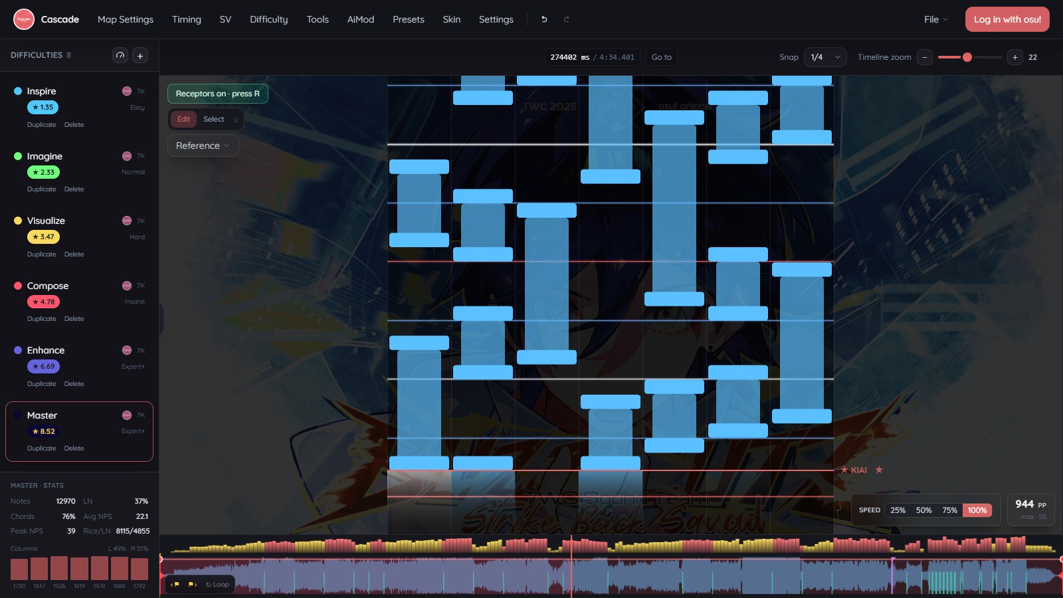The width and height of the screenshot is (1063, 598).
Task: Open the Map Settings menu
Action: (x=126, y=19)
